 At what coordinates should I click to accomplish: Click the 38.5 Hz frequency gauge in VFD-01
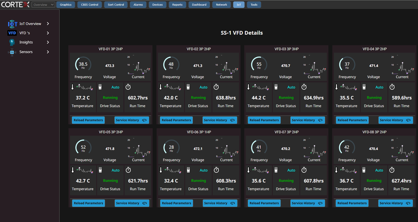tap(83, 64)
